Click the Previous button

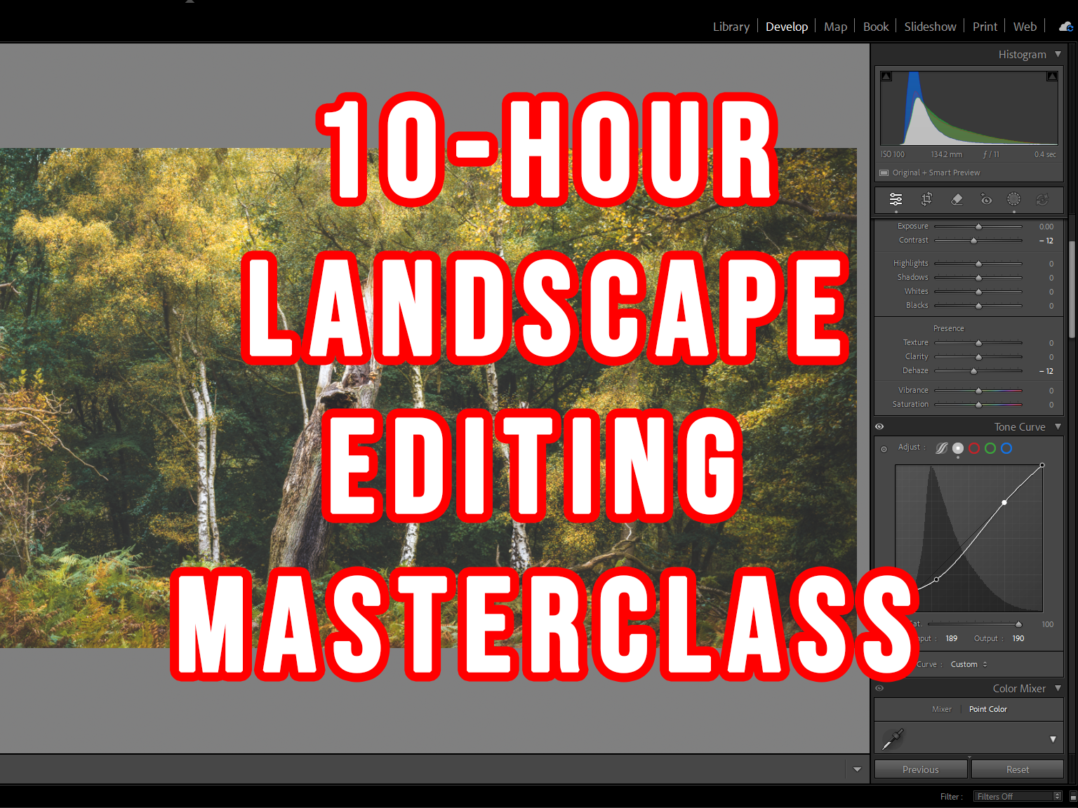[x=920, y=769]
